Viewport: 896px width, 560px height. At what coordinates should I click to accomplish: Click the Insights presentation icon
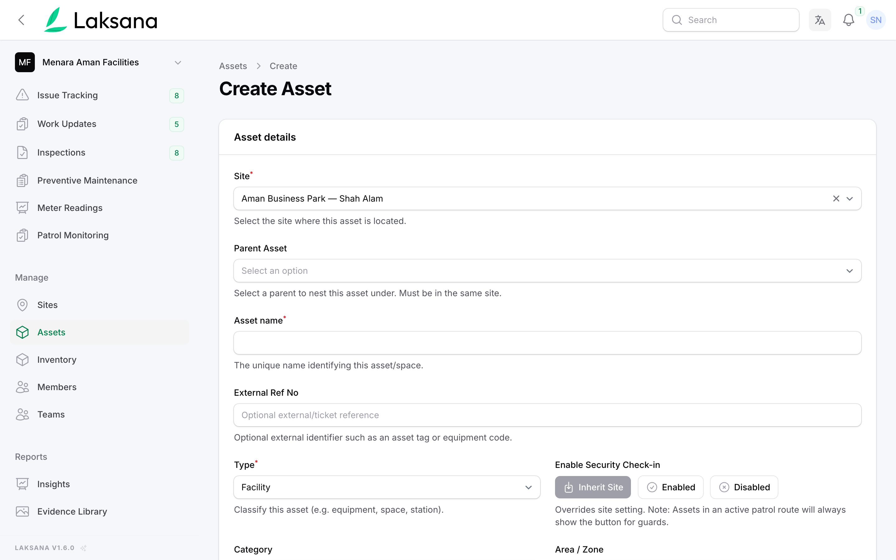click(x=22, y=484)
